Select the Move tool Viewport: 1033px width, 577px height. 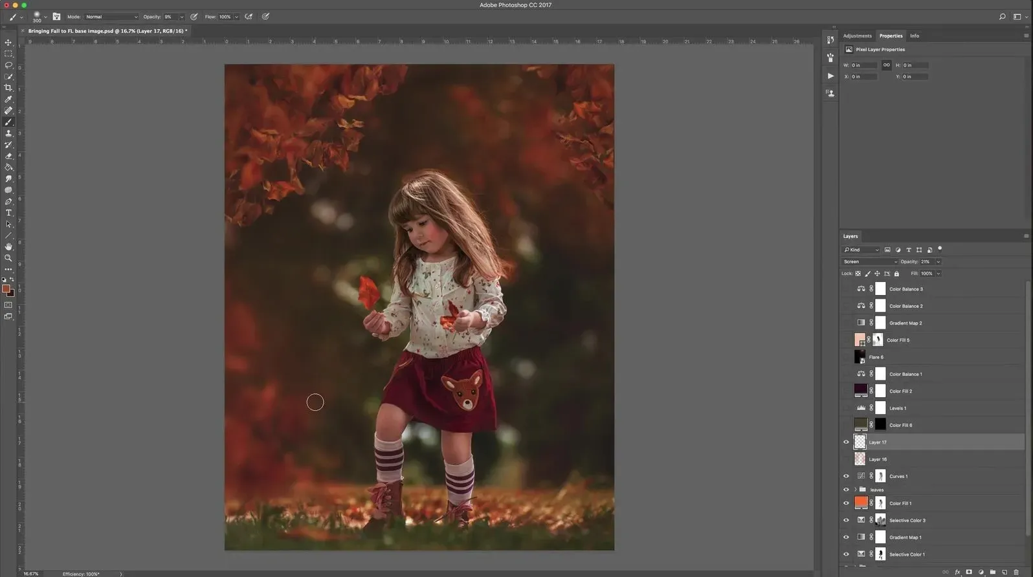[x=8, y=43]
